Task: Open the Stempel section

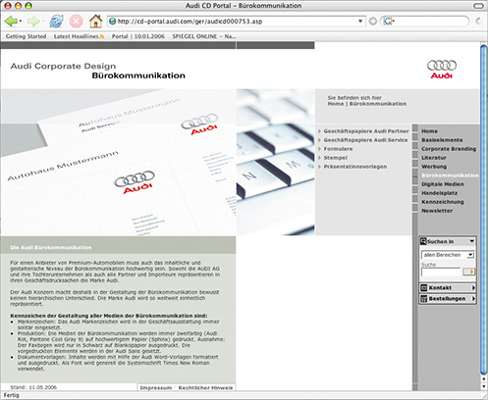Action: tap(336, 158)
